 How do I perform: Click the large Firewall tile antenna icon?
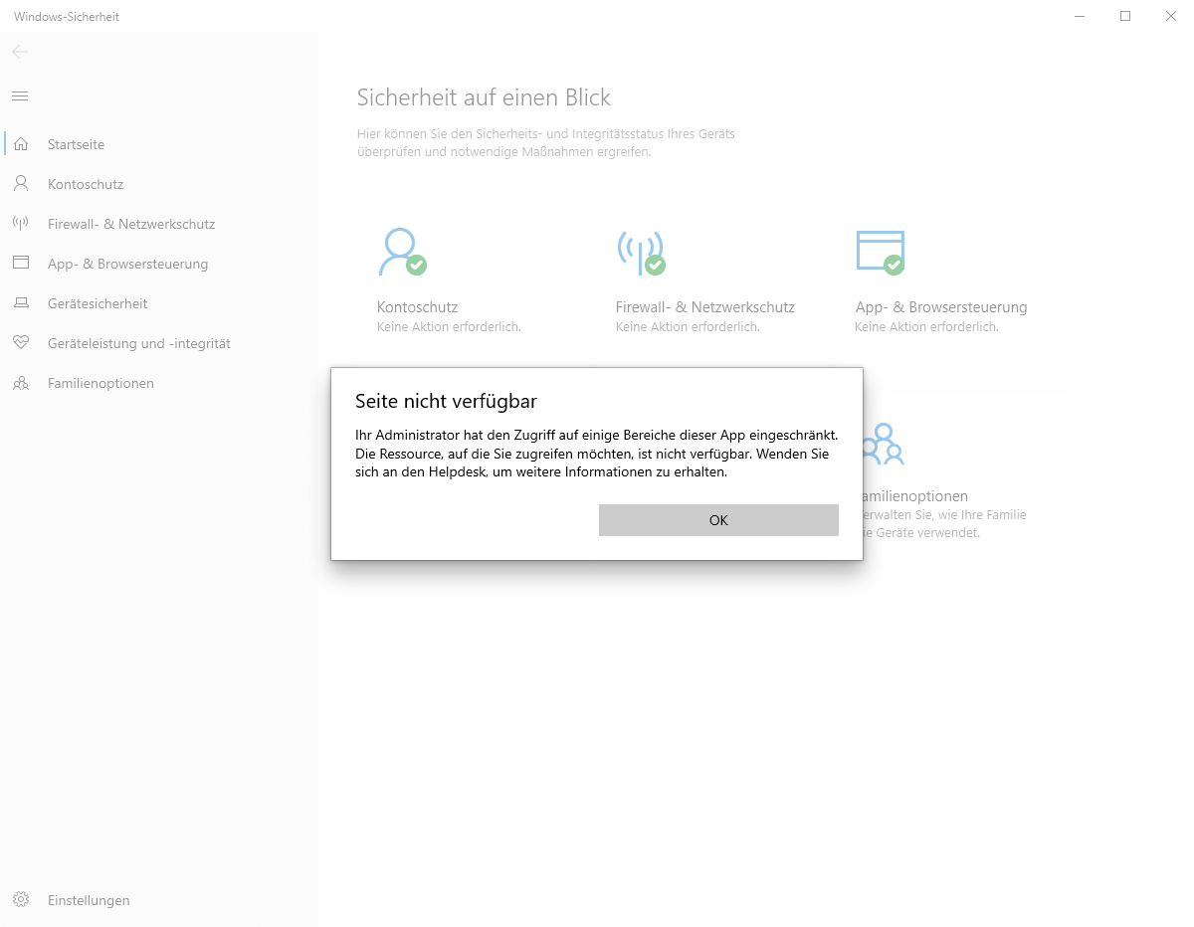pos(641,253)
